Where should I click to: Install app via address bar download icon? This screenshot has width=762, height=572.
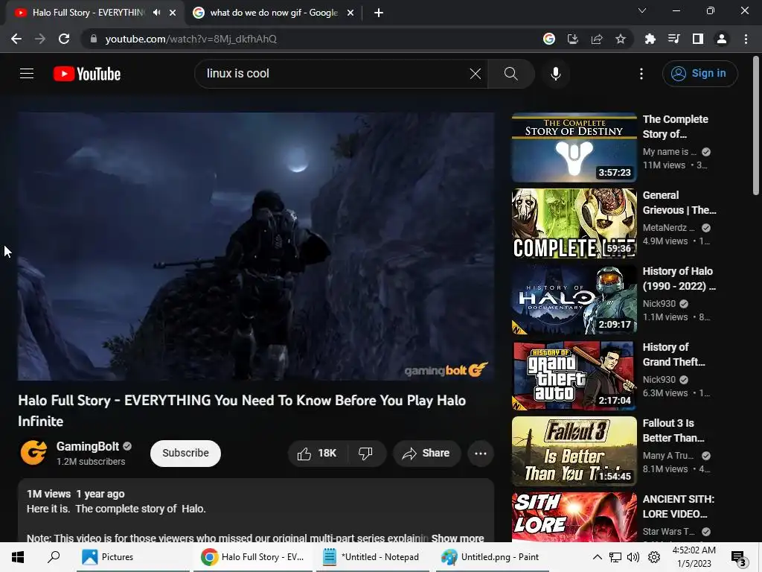(572, 39)
